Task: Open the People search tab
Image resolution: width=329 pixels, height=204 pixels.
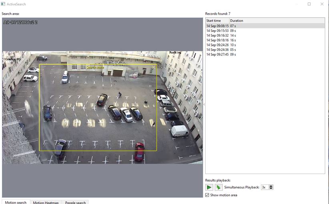Action: pos(75,202)
